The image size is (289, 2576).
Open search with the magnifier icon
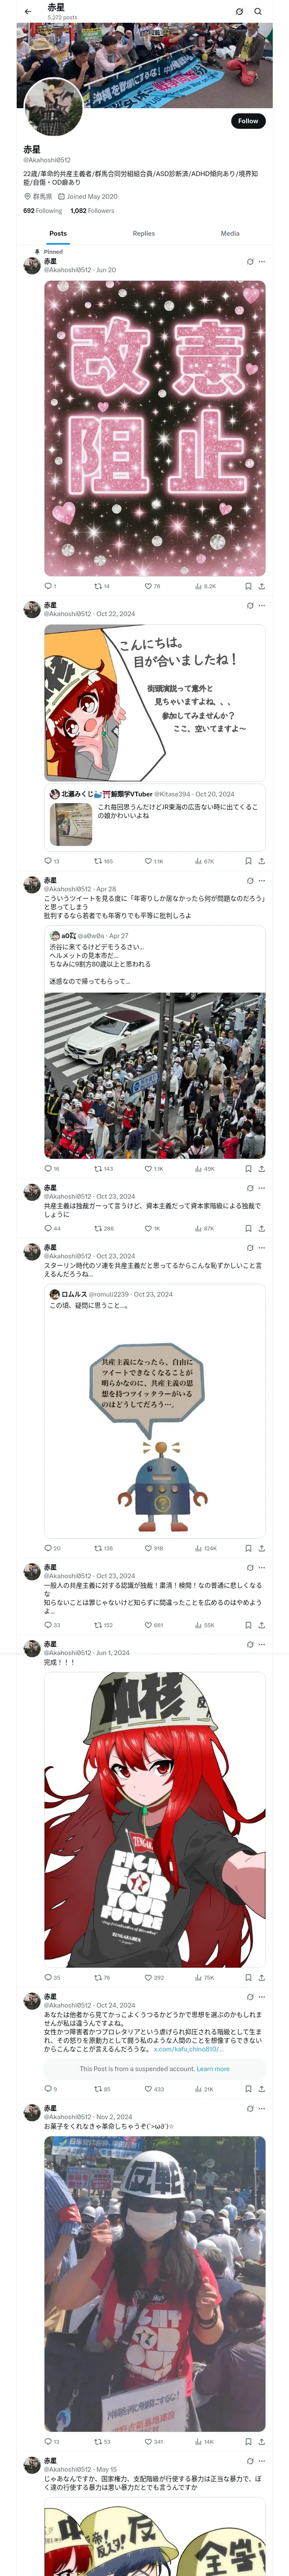tap(258, 12)
